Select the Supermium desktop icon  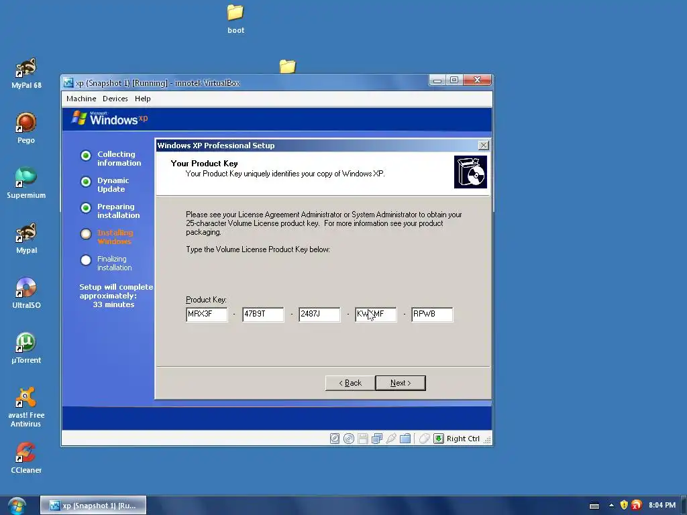click(x=26, y=183)
